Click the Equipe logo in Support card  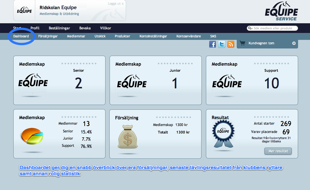coord(227,81)
